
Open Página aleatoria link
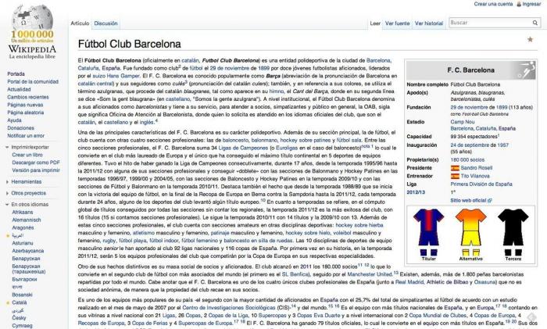[26, 113]
